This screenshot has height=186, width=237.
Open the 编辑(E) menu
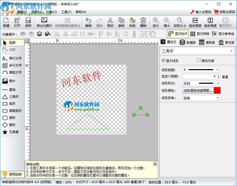tap(22, 12)
